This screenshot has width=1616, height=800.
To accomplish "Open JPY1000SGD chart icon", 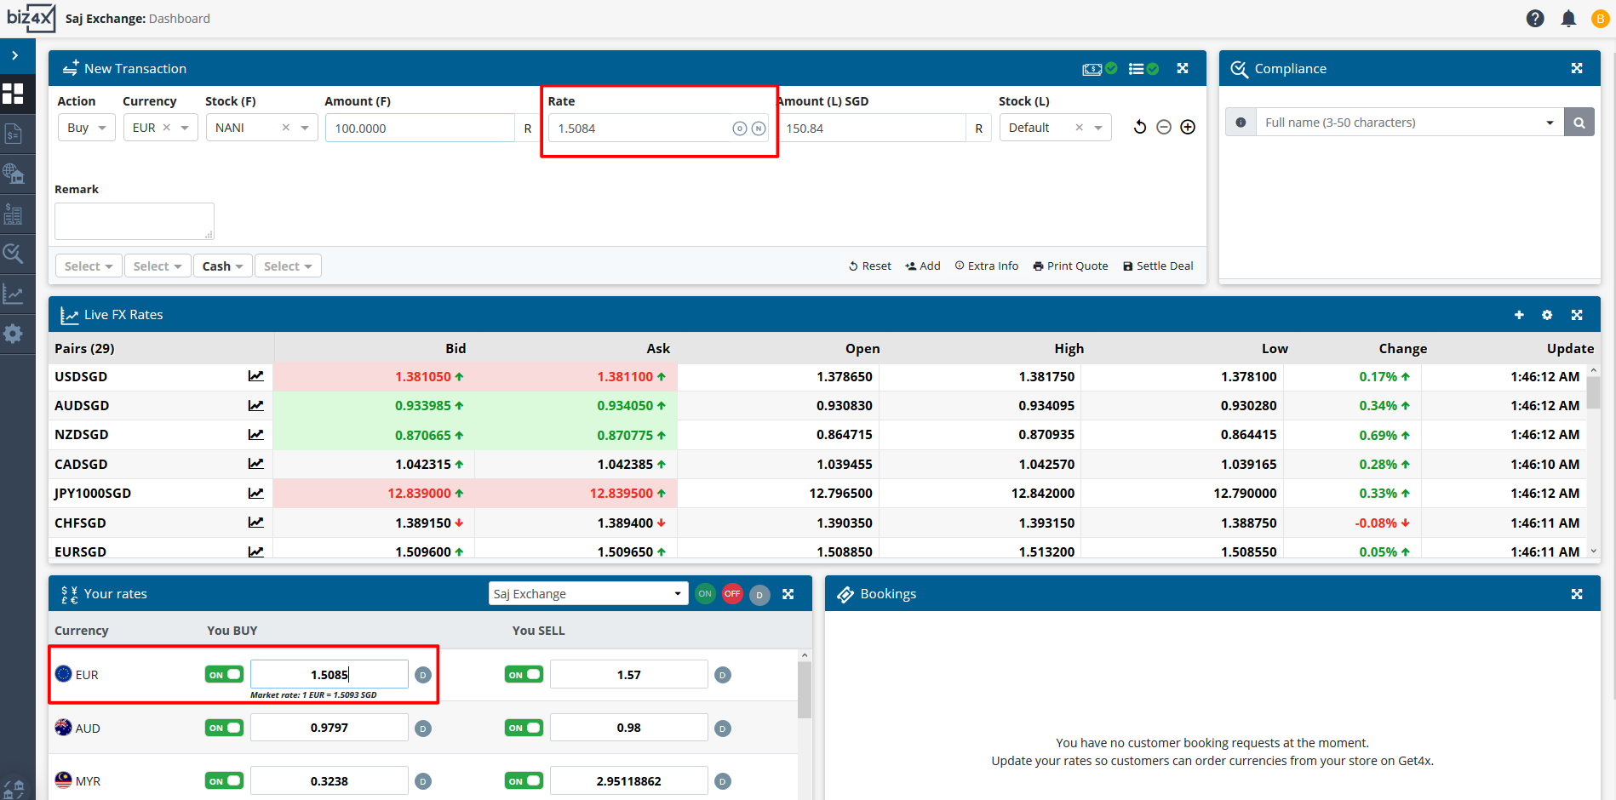I will (x=255, y=494).
